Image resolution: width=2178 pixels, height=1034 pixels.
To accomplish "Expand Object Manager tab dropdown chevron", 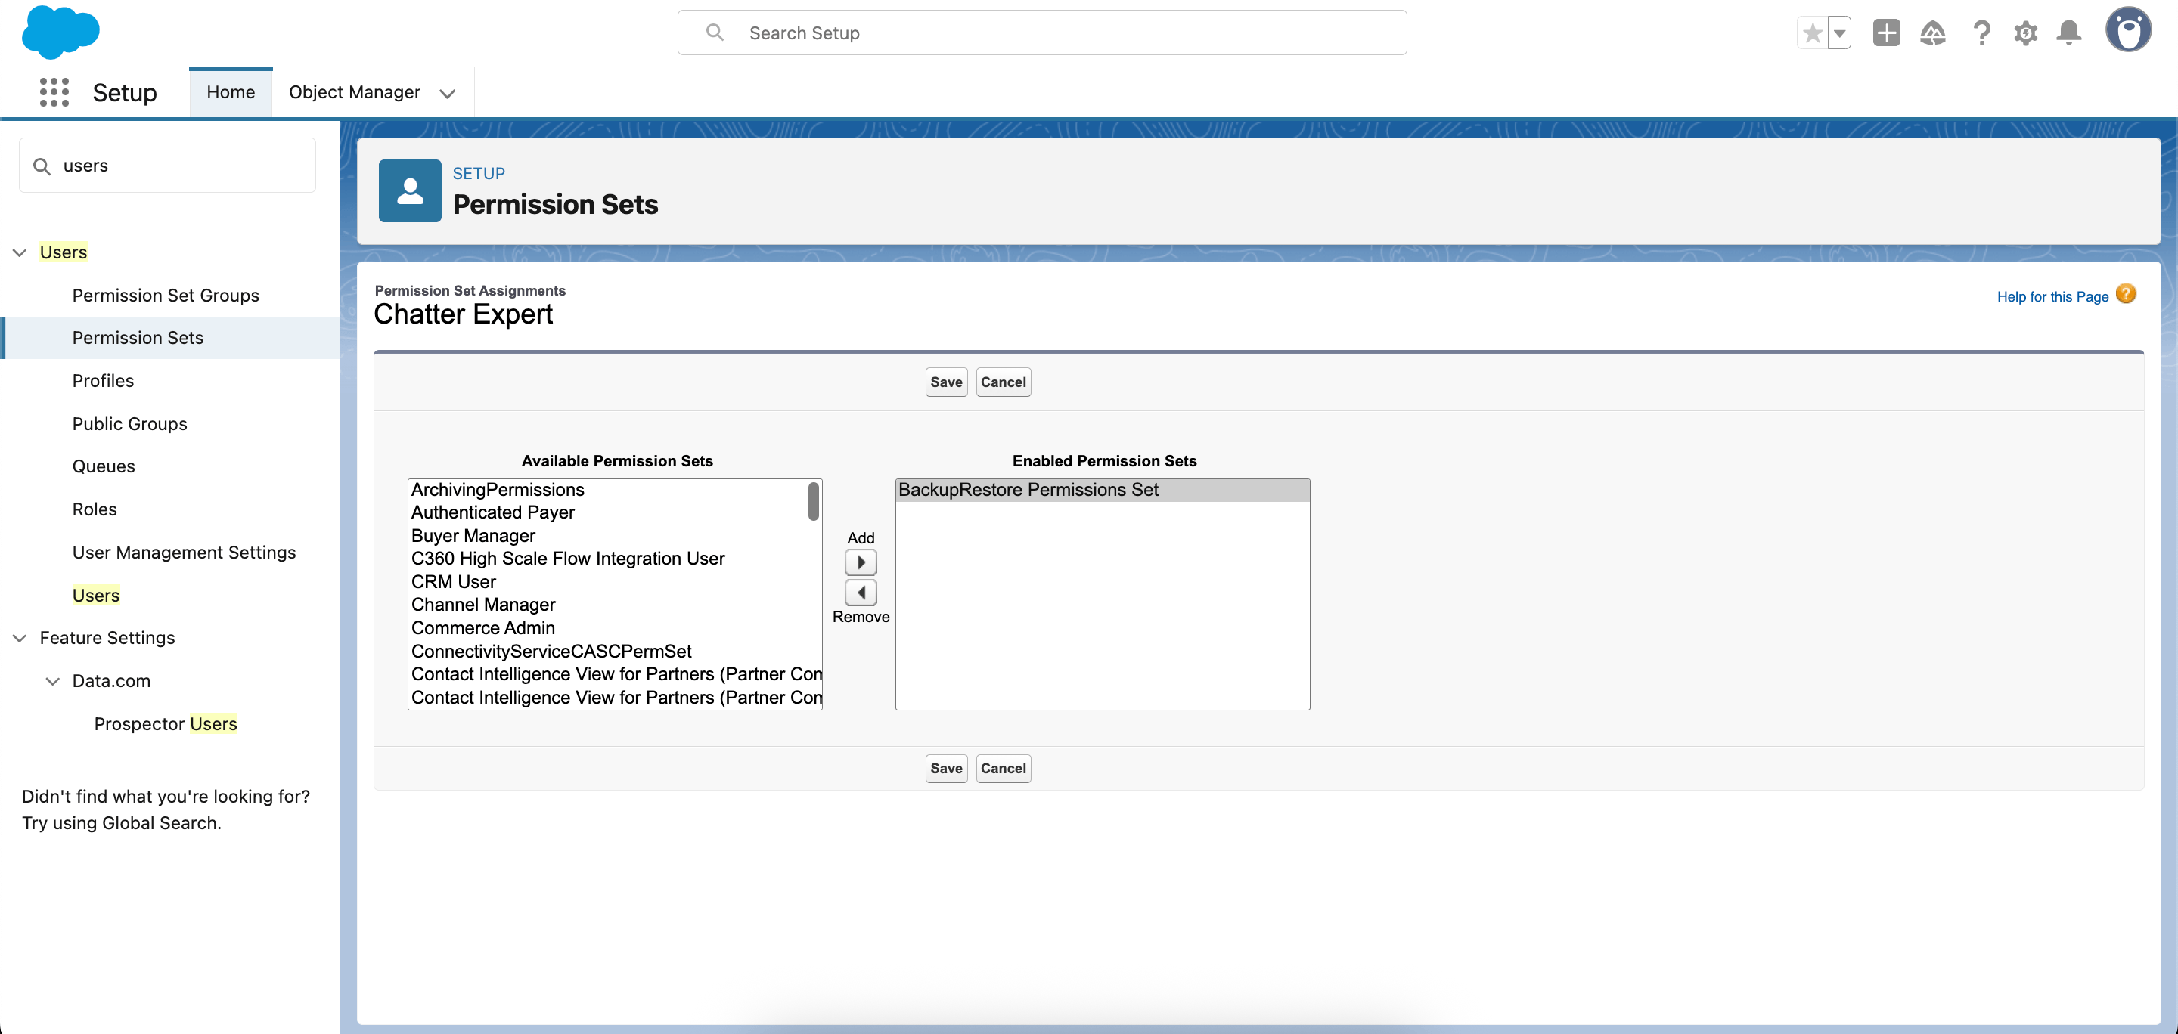I will coord(447,93).
